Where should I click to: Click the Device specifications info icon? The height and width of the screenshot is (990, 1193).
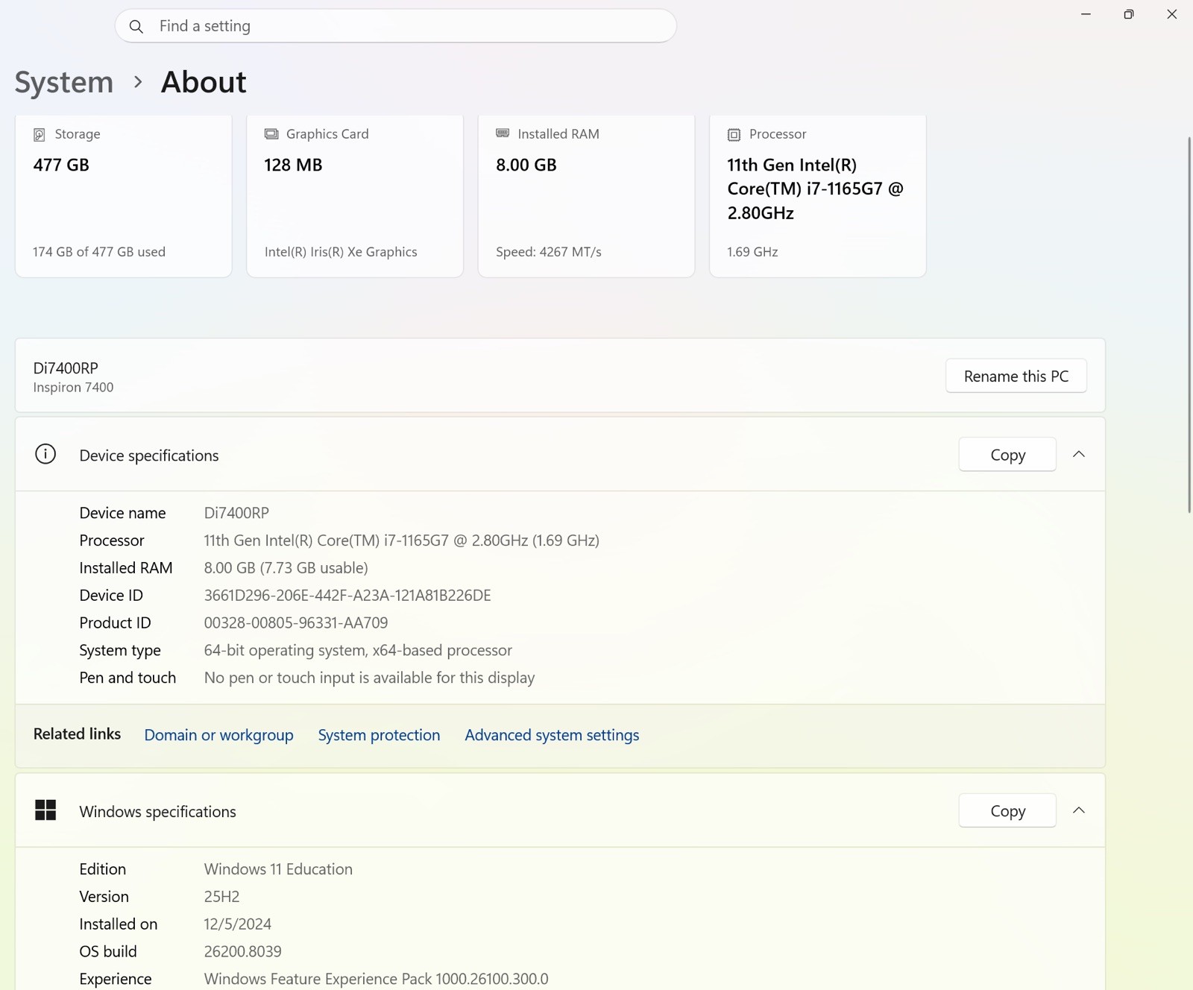(45, 454)
